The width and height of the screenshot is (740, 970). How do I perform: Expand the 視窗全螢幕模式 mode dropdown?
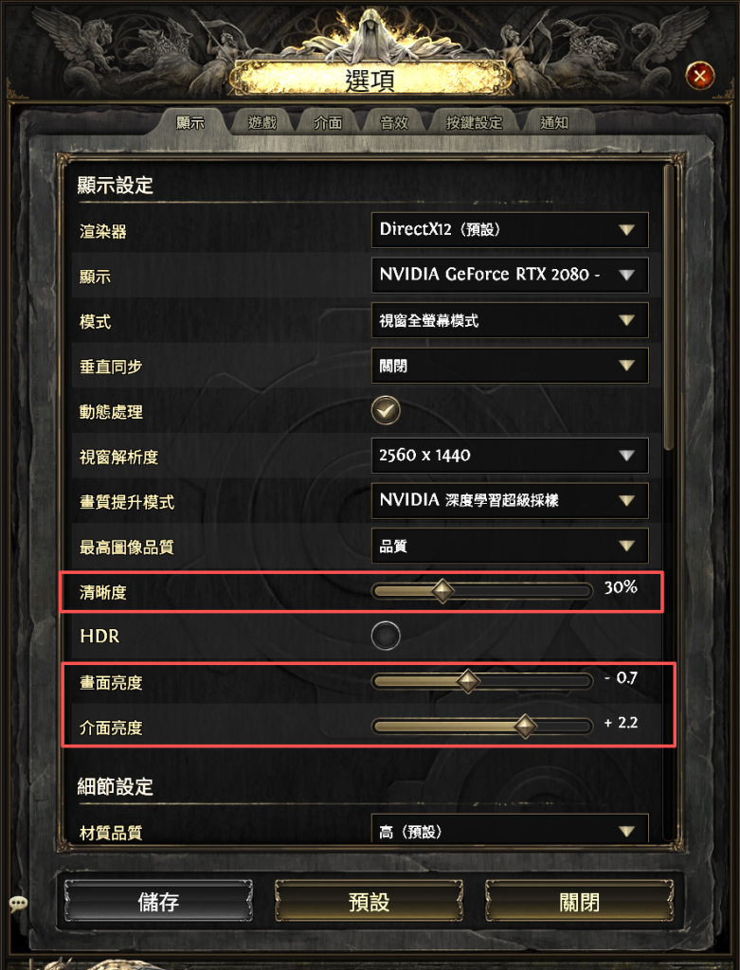510,320
